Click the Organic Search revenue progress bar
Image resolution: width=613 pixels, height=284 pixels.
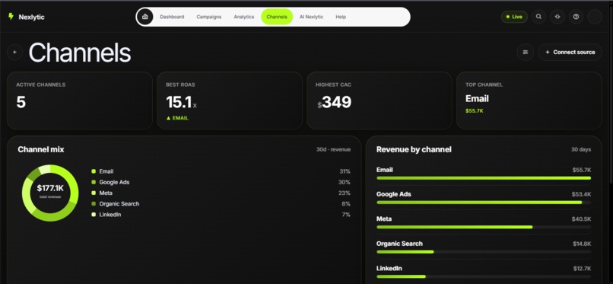484,252
